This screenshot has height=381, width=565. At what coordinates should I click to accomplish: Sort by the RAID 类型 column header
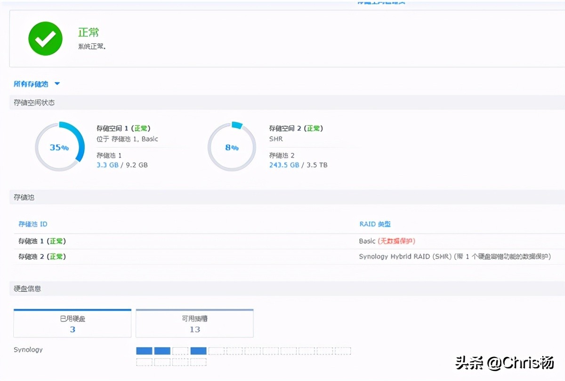coord(375,224)
